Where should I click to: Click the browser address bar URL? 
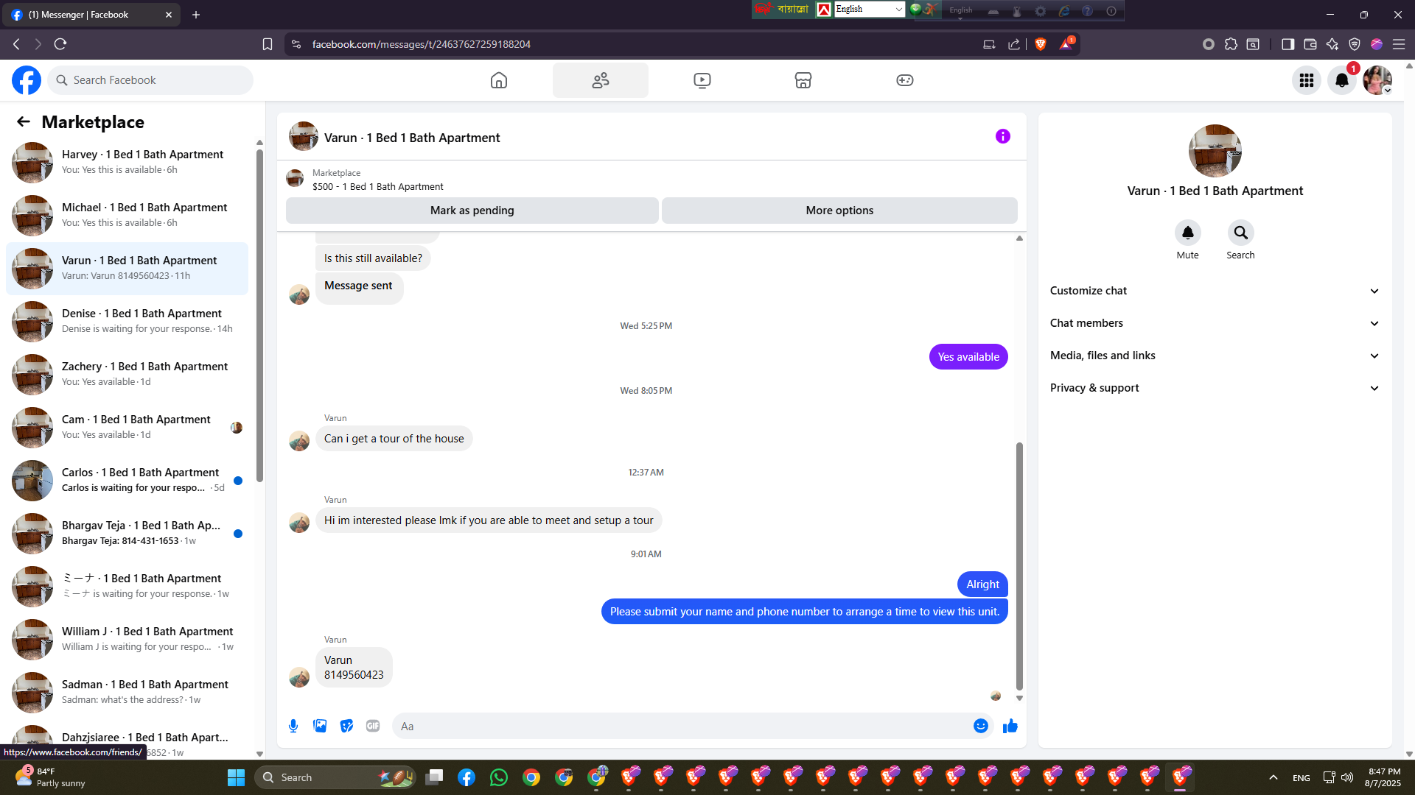tap(422, 44)
